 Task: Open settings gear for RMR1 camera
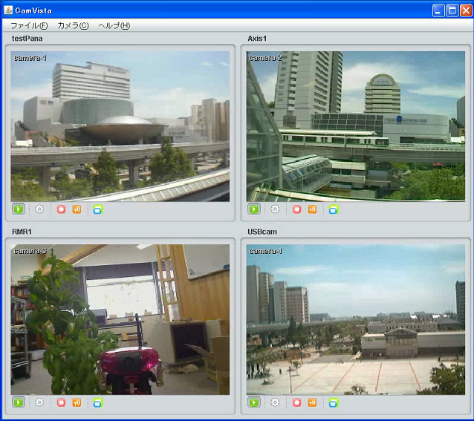(x=40, y=402)
